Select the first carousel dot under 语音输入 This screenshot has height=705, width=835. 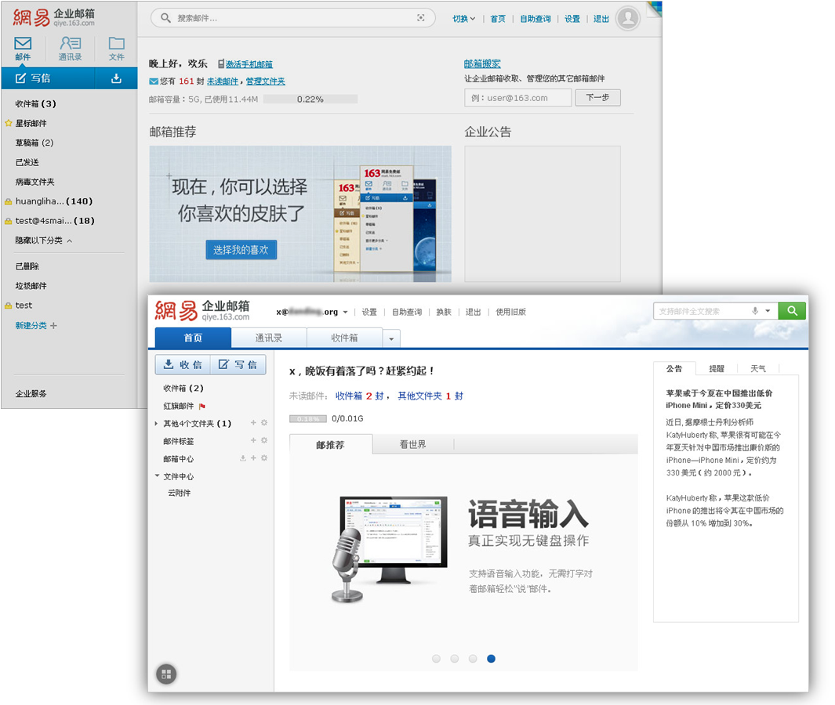(x=436, y=659)
